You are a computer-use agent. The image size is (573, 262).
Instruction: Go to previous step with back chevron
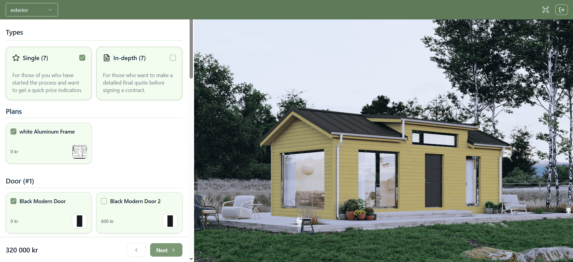[x=136, y=250]
